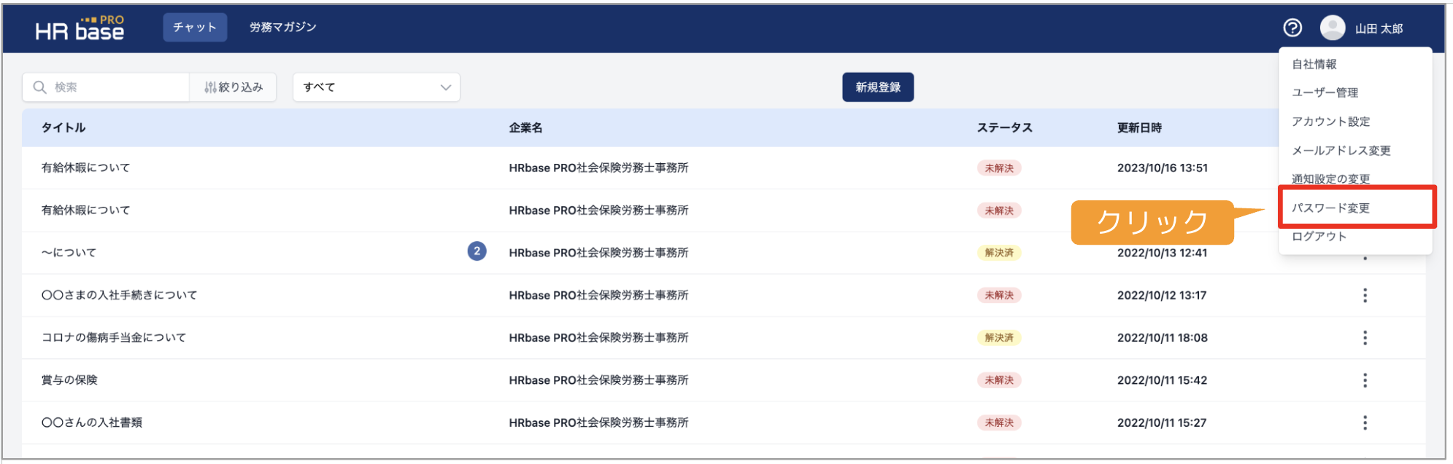
Task: Open three-dot menu for コロナの傷病手当金について row
Action: coord(1365,337)
